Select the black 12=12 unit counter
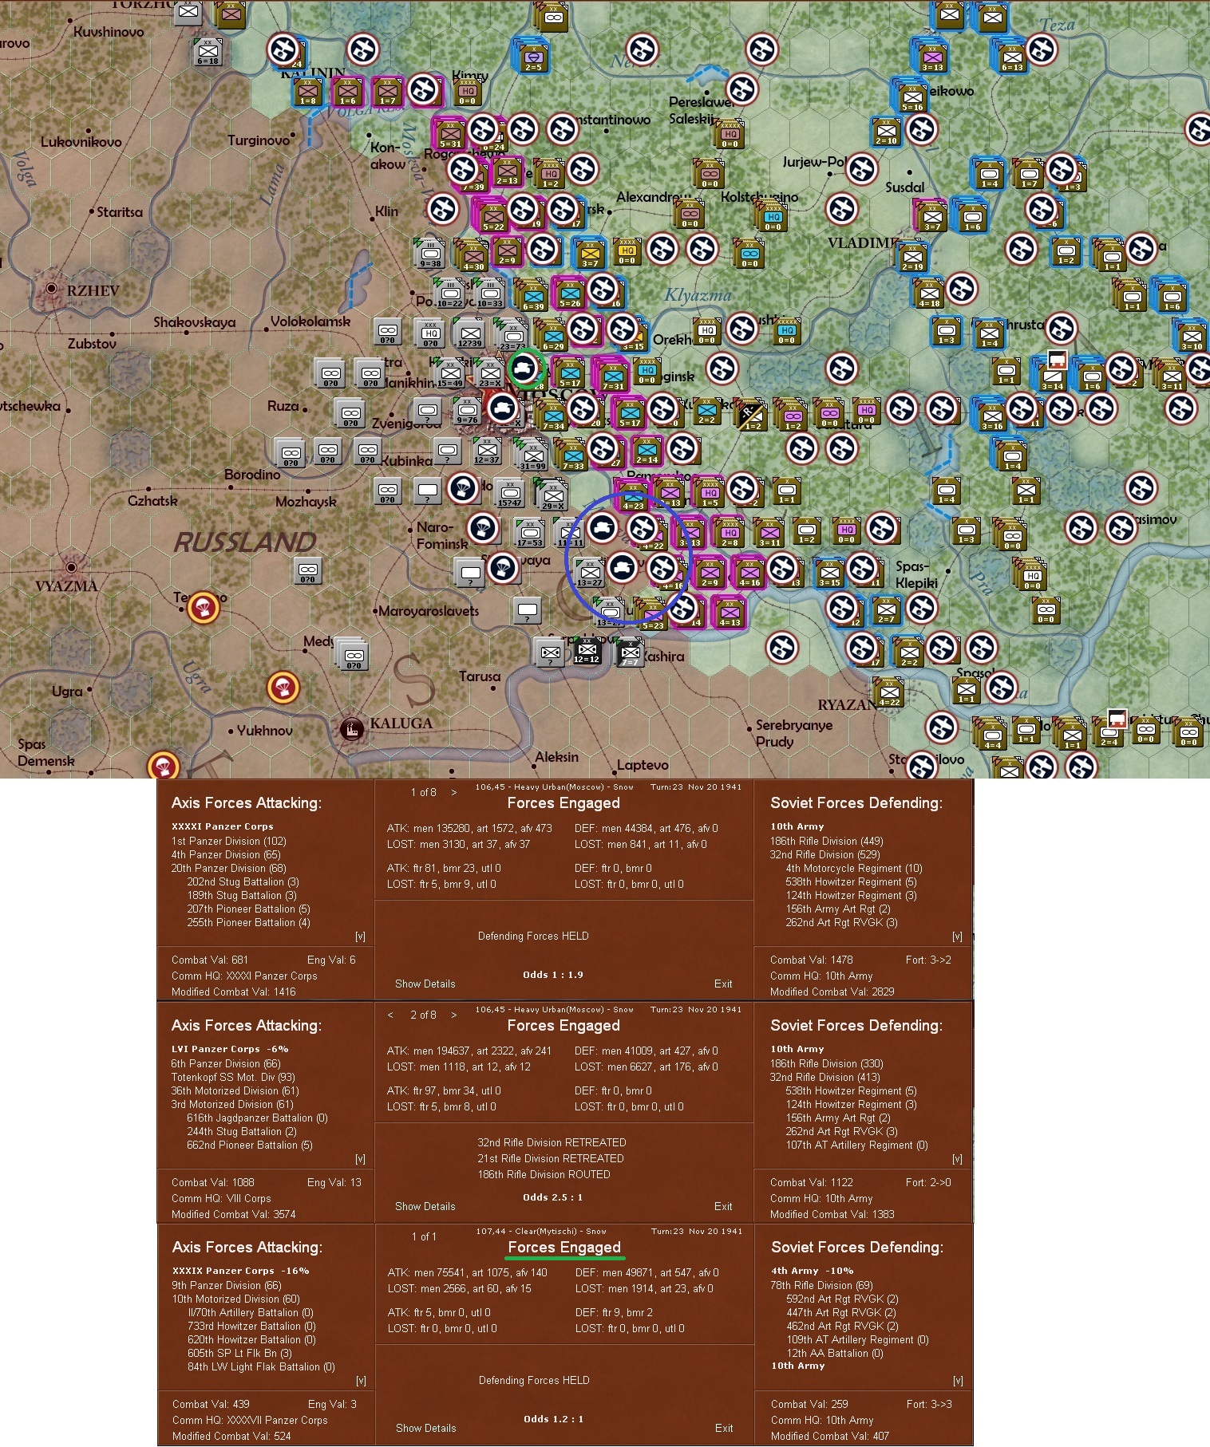This screenshot has height=1447, width=1210. click(x=587, y=651)
